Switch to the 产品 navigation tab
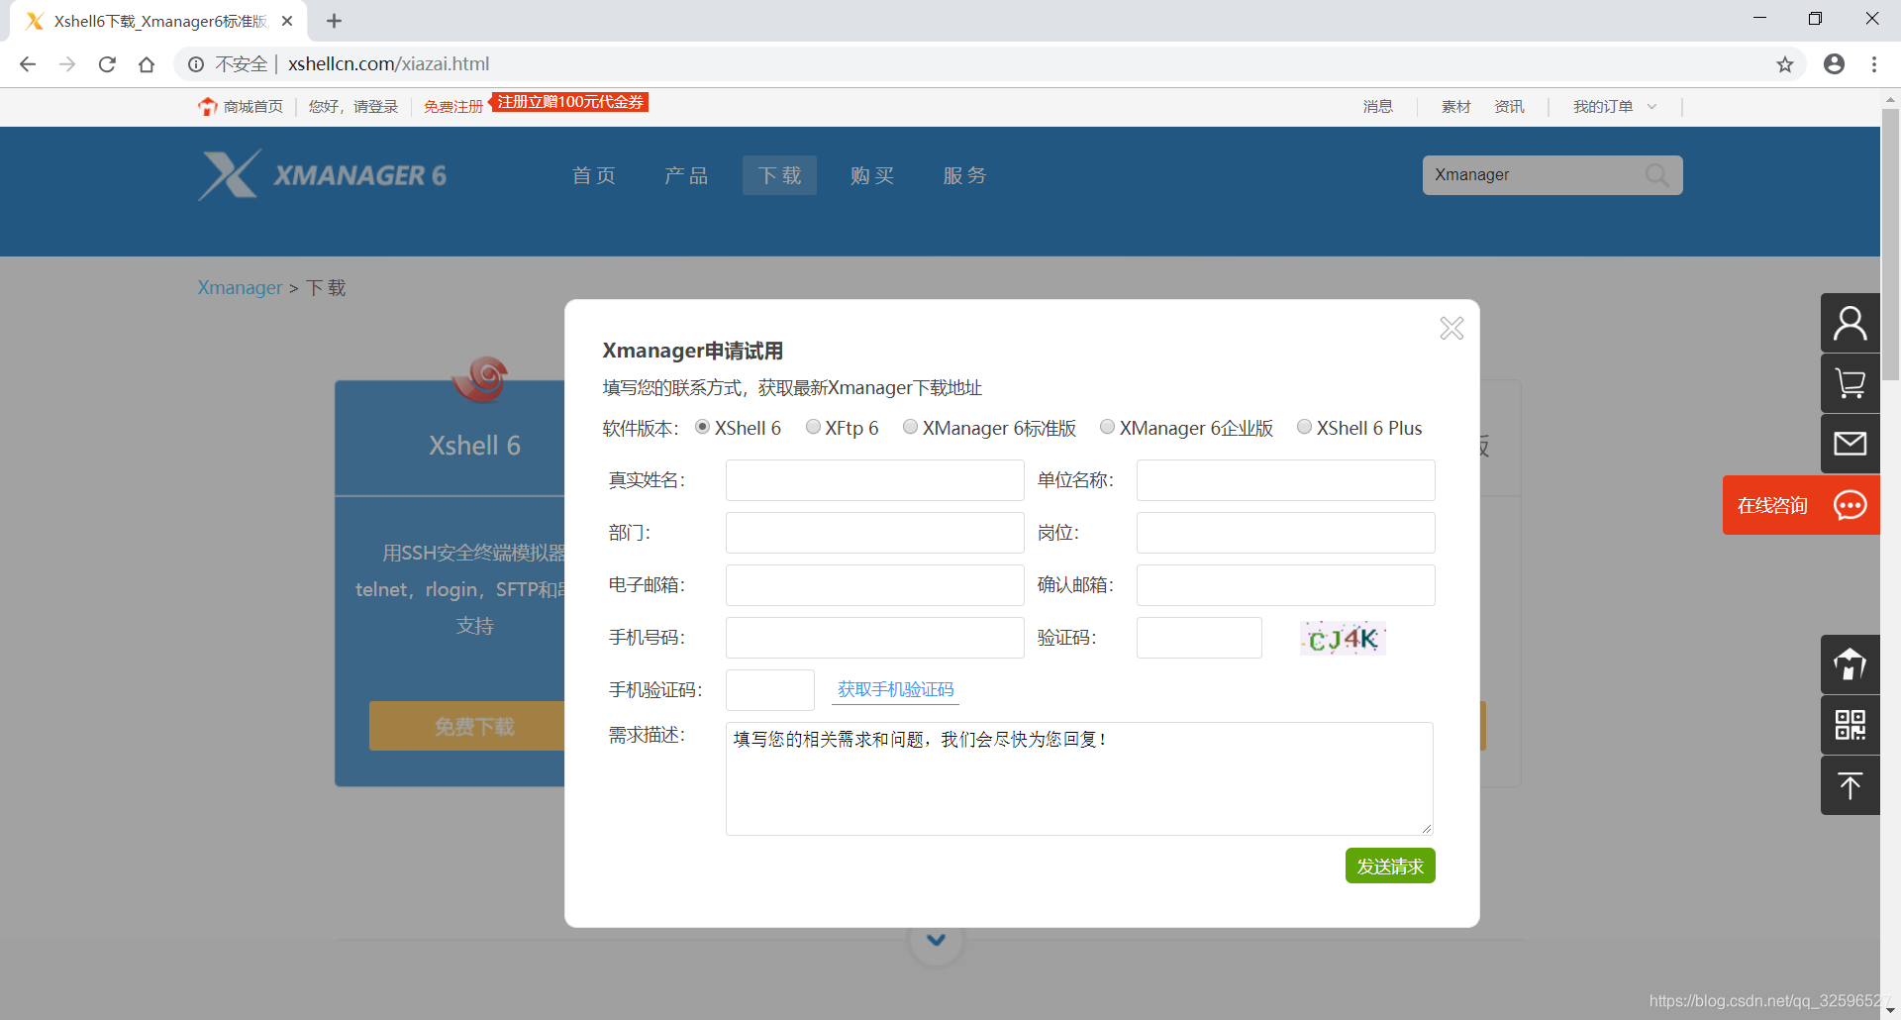 pos(686,175)
